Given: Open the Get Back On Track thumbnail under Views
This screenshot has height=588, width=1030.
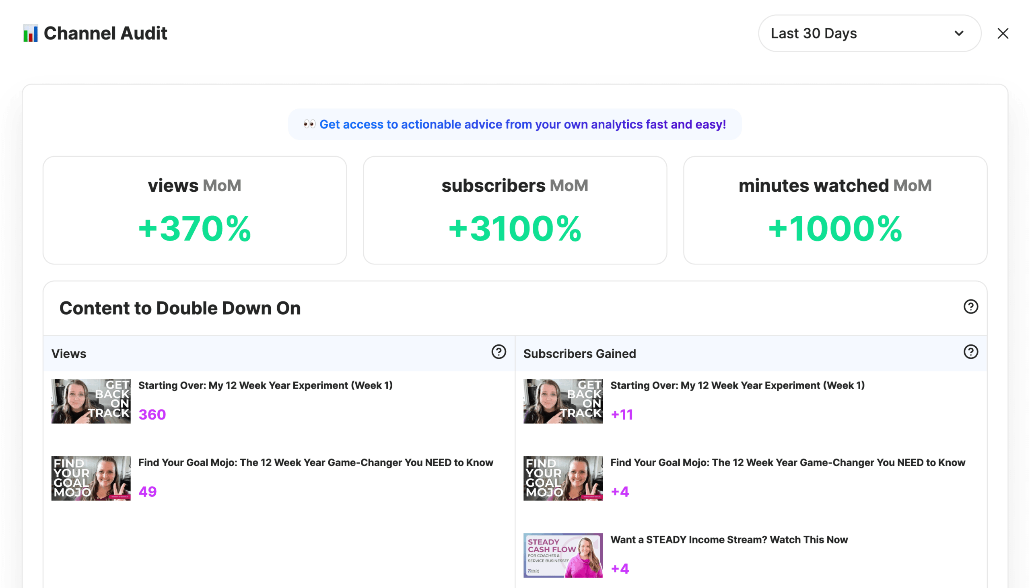Looking at the screenshot, I should click(x=91, y=401).
